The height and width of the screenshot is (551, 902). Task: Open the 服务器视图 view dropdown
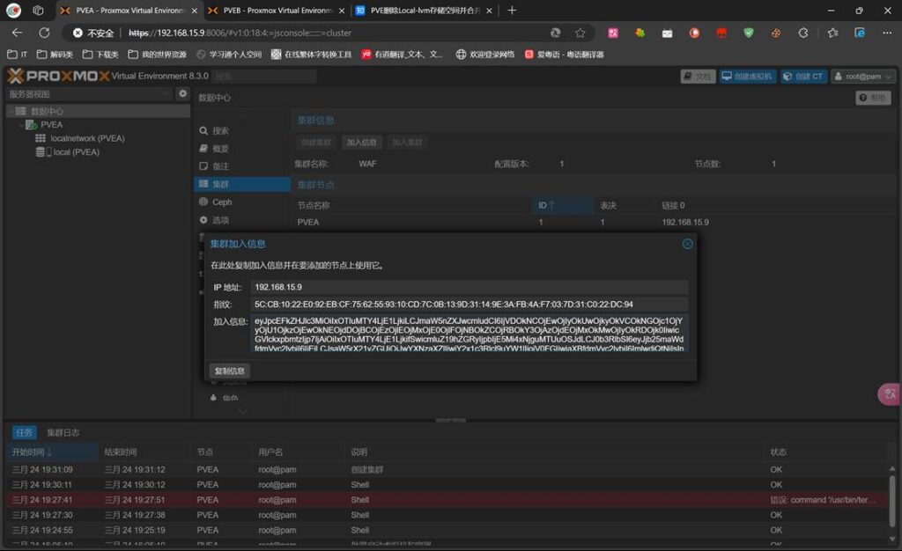[89, 94]
